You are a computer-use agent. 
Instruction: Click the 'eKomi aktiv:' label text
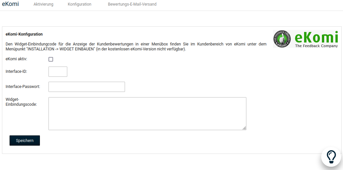click(x=16, y=59)
